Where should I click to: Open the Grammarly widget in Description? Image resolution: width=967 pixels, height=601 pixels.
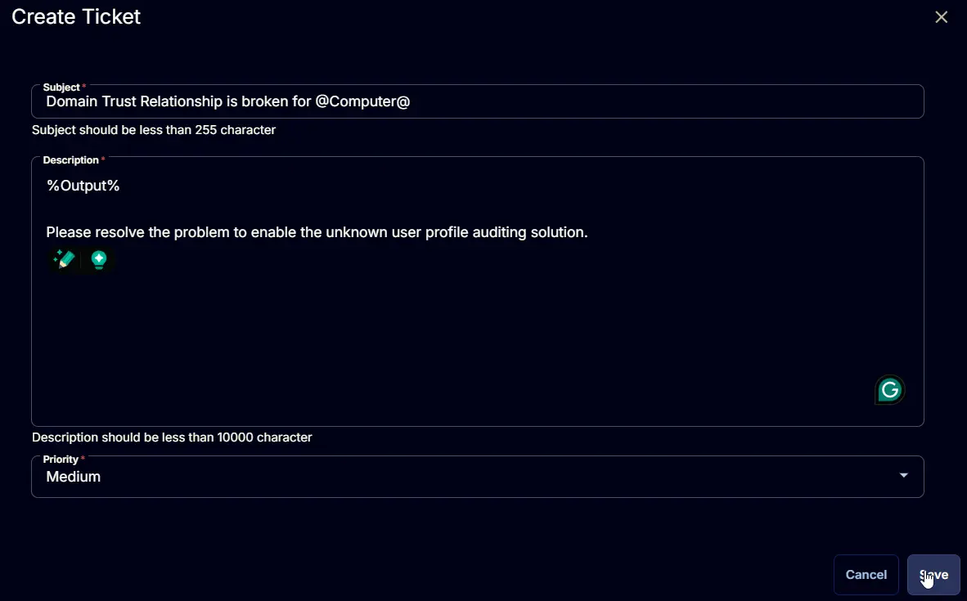pos(889,389)
